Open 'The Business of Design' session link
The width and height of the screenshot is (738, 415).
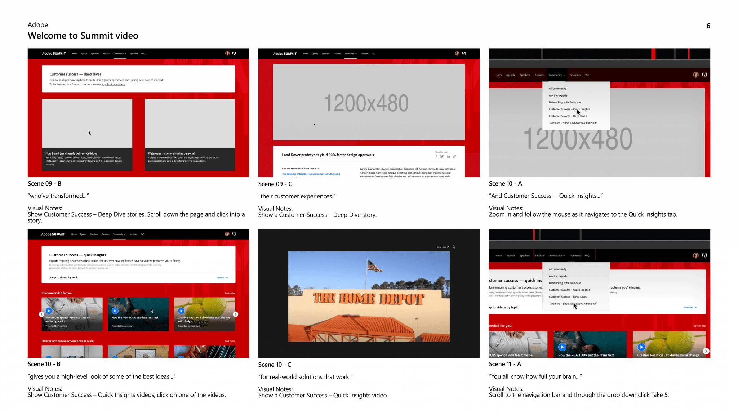coord(311,174)
